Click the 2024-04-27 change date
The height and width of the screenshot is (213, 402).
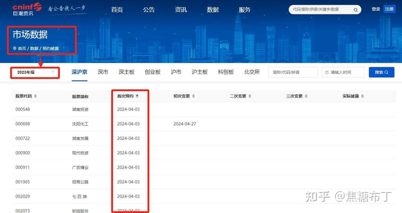(185, 124)
